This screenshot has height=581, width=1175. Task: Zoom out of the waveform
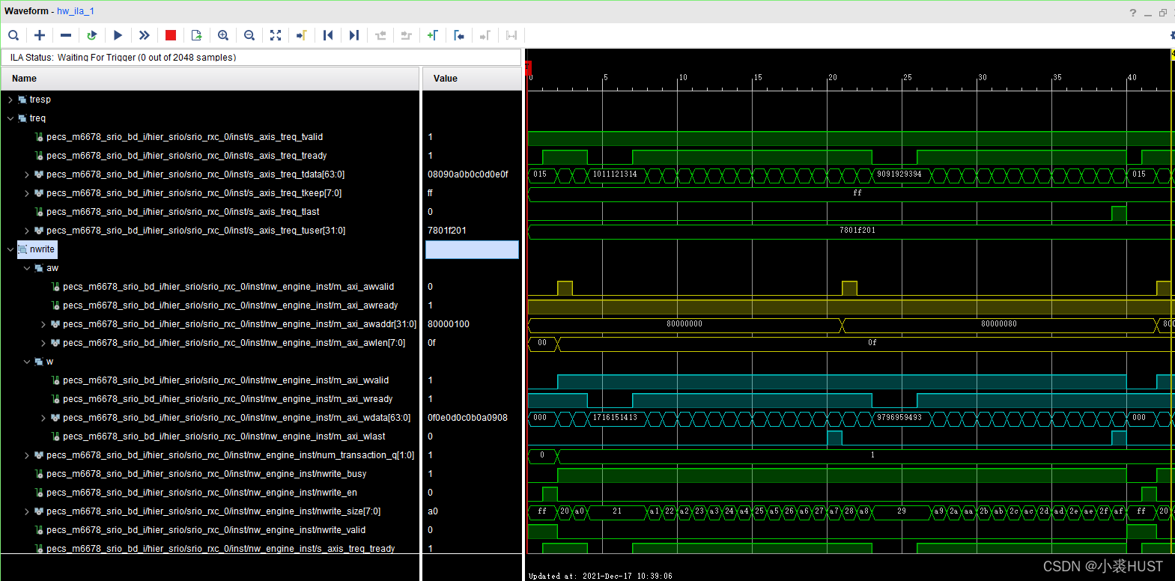(249, 35)
